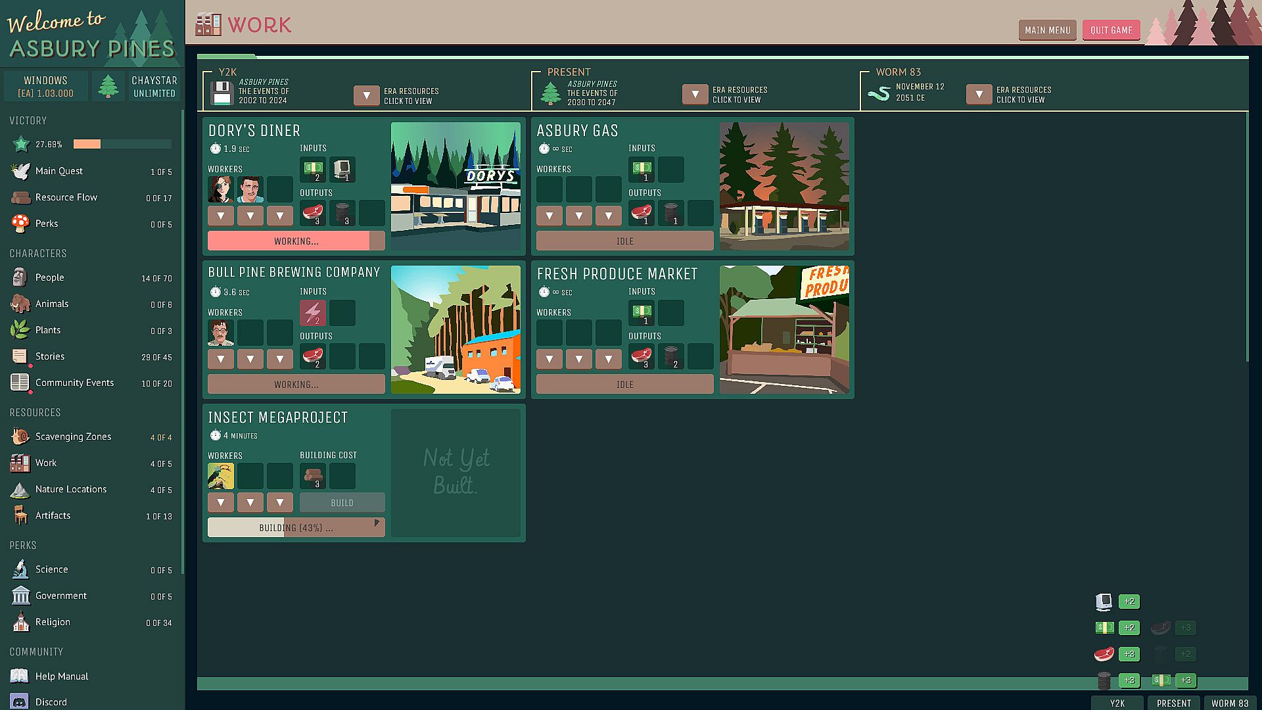Screen dimensions: 1262x710
Task: Expand Present era resources dropdown
Action: click(695, 95)
